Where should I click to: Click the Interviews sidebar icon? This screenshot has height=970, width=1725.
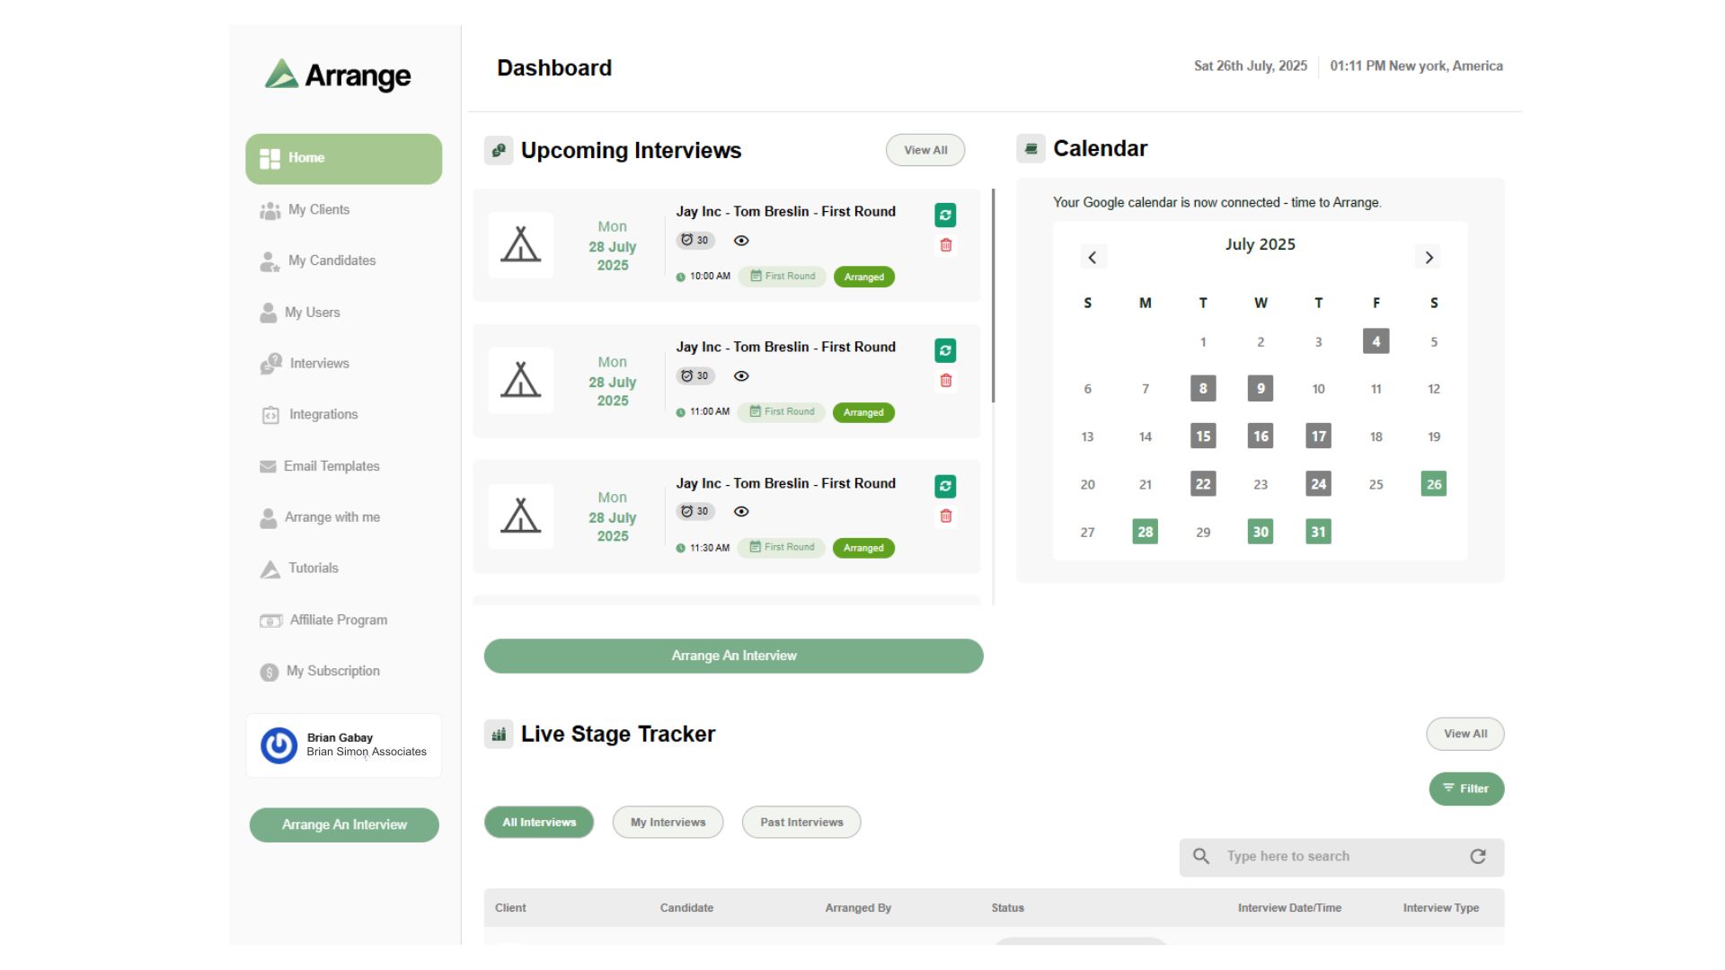[x=270, y=364]
